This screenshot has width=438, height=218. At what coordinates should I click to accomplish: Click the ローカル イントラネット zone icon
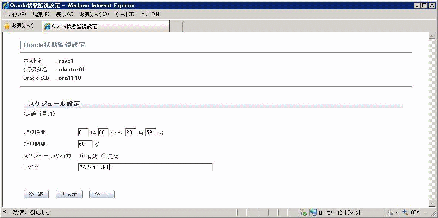pyautogui.click(x=313, y=212)
